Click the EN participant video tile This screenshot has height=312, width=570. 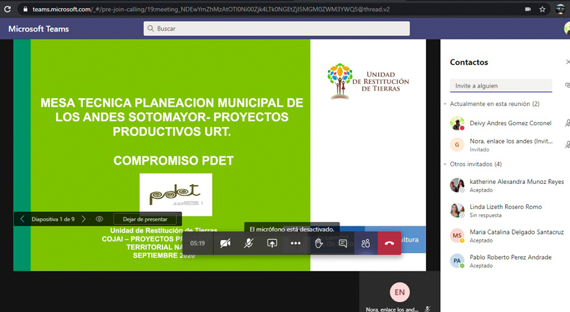coord(400,292)
